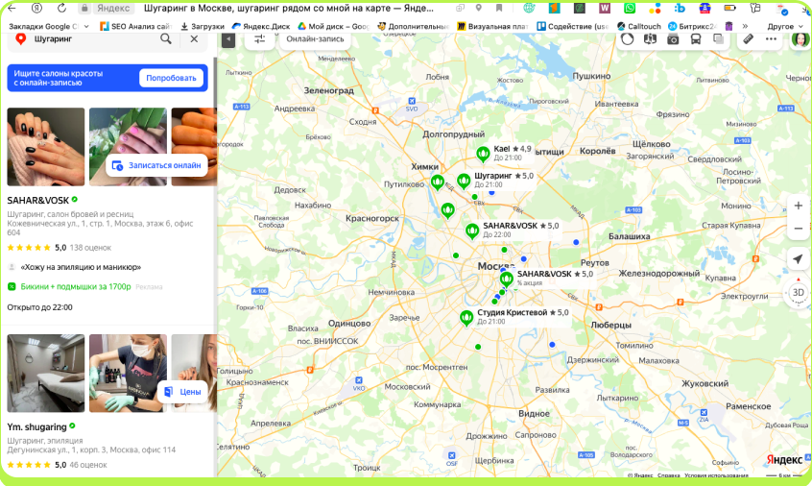The width and height of the screenshot is (812, 486).
Task: Enable the Онлайн-запись filter chip
Action: [x=315, y=39]
